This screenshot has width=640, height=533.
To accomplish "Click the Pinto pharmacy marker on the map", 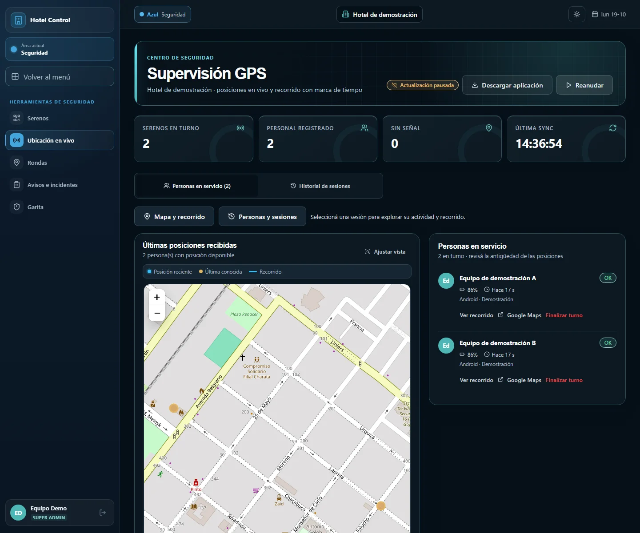I will pyautogui.click(x=196, y=483).
